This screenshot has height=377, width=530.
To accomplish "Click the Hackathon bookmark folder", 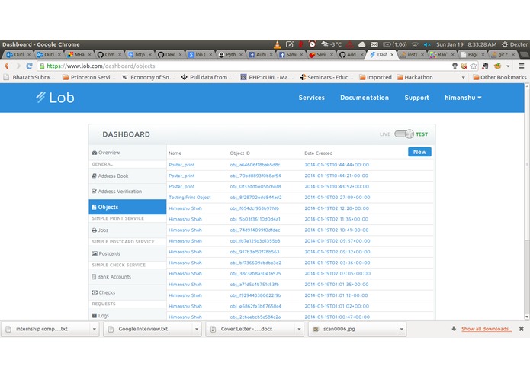I will 415,77.
